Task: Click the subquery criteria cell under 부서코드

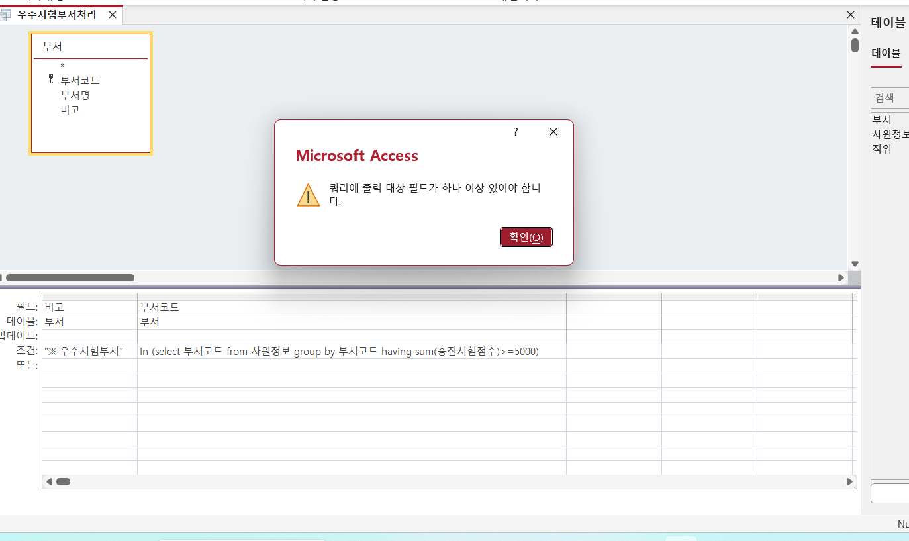Action: pyautogui.click(x=351, y=352)
